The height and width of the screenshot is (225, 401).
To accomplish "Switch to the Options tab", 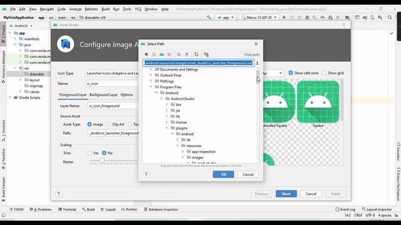I will coord(127,94).
